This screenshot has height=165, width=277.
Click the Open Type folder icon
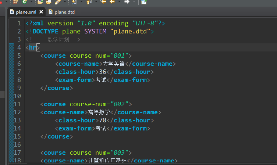coord(40,2)
